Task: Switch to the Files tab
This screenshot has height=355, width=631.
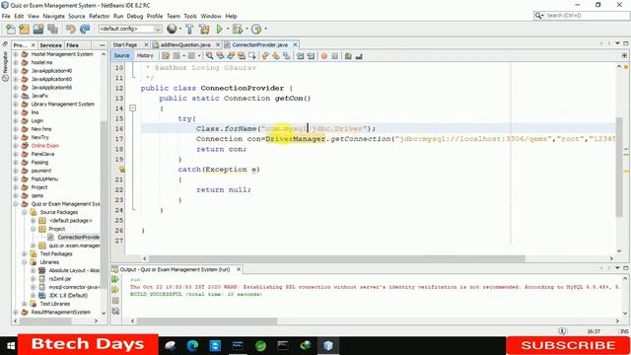Action: pos(72,45)
